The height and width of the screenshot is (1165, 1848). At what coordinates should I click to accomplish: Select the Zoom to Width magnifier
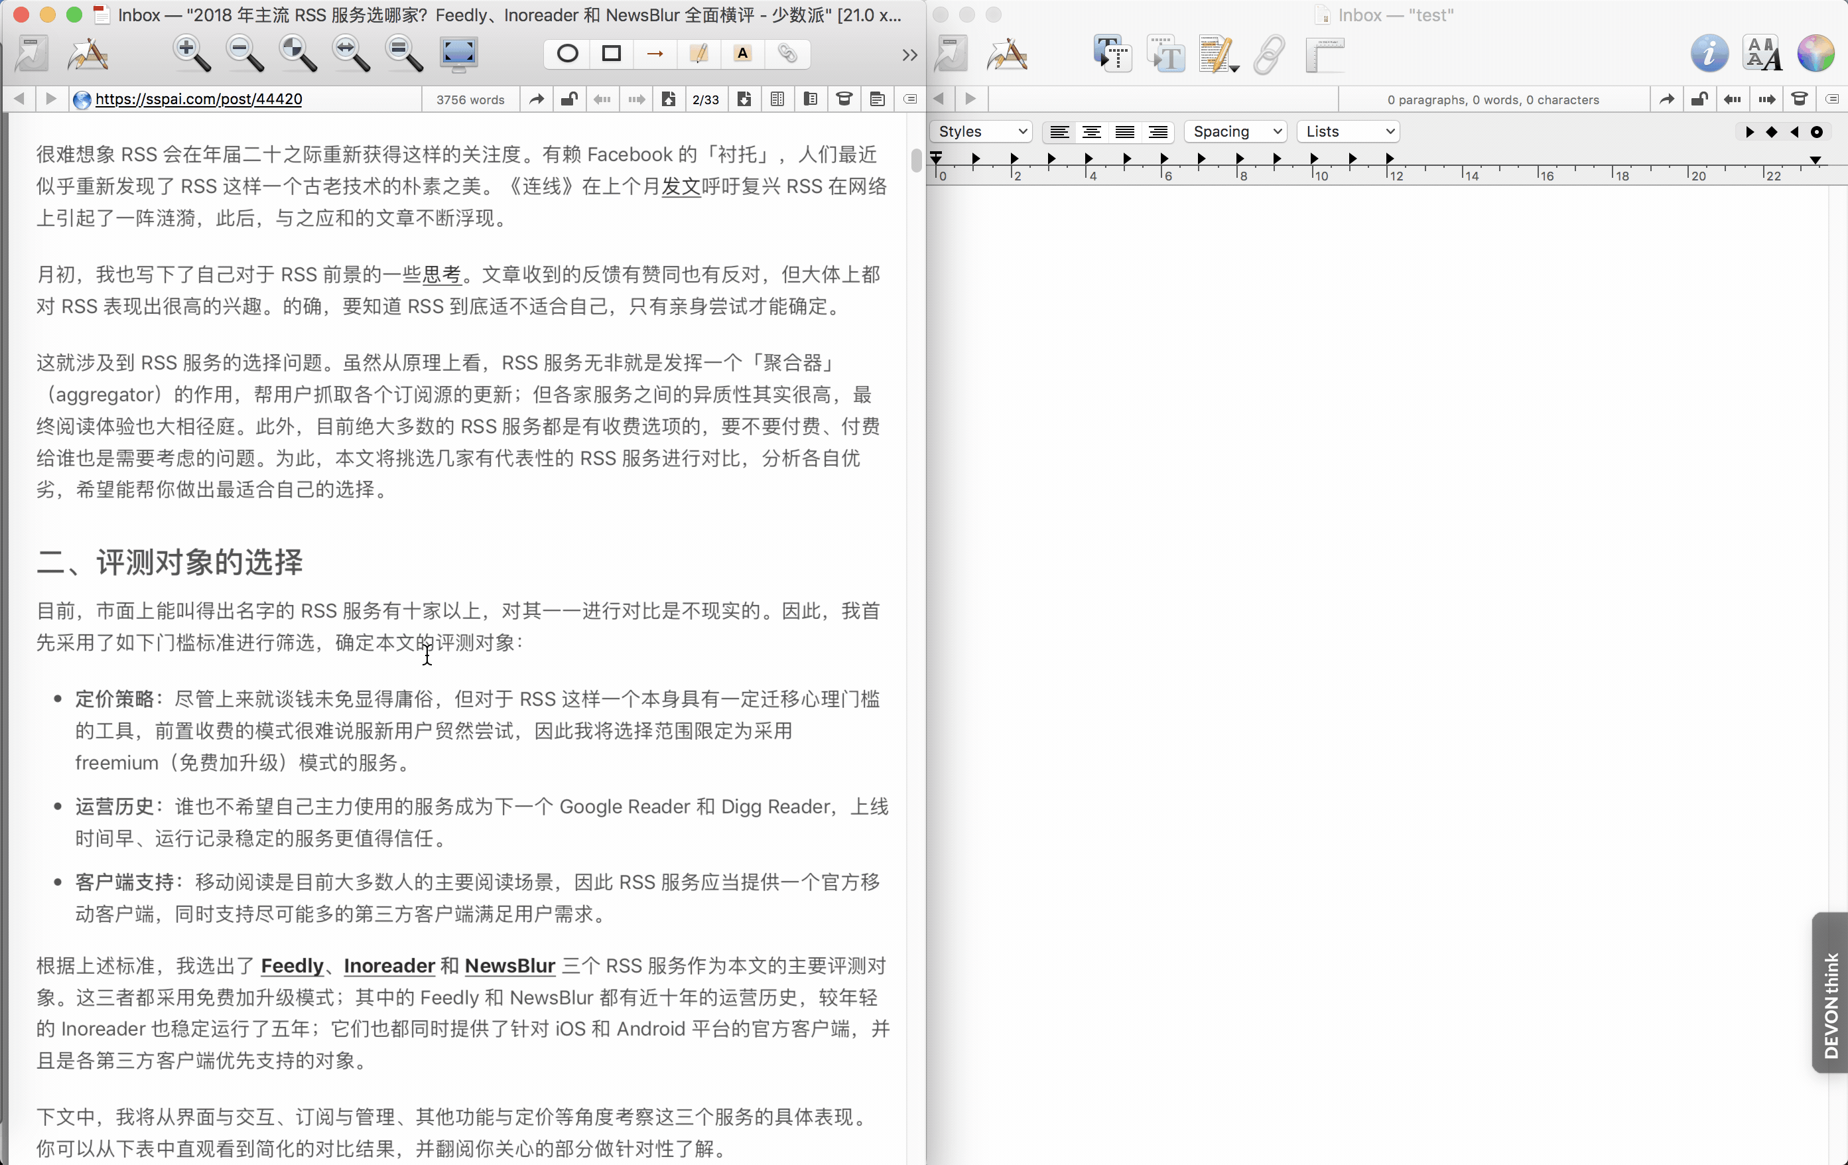click(351, 54)
